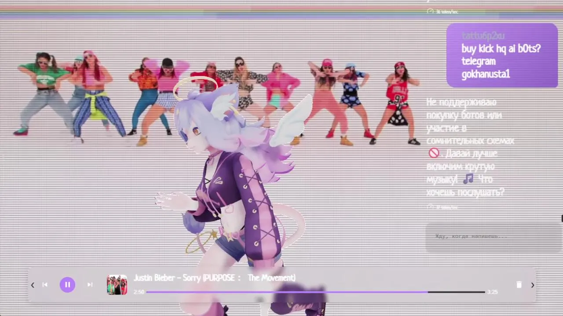Click the tokens/sec indicator at the top right
This screenshot has height=316, width=563.
(x=442, y=12)
